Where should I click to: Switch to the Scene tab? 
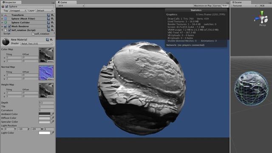241,2
